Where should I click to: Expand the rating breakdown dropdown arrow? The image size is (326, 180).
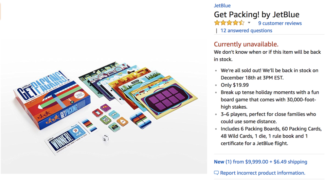pyautogui.click(x=249, y=23)
